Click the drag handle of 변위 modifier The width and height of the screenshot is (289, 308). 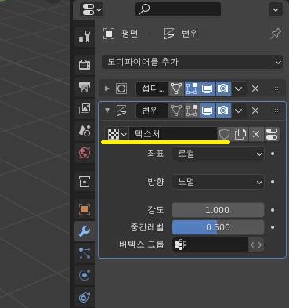(276, 111)
